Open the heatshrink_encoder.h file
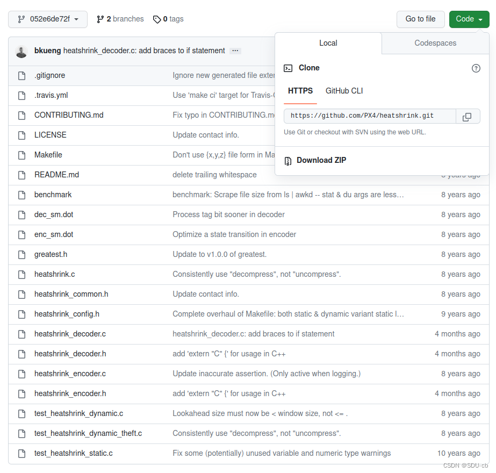 (x=70, y=393)
